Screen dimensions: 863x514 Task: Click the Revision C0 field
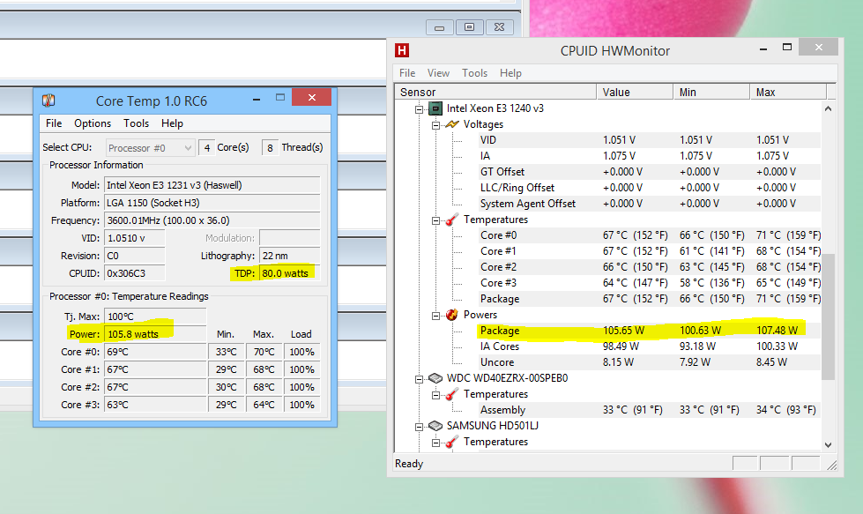pos(134,256)
